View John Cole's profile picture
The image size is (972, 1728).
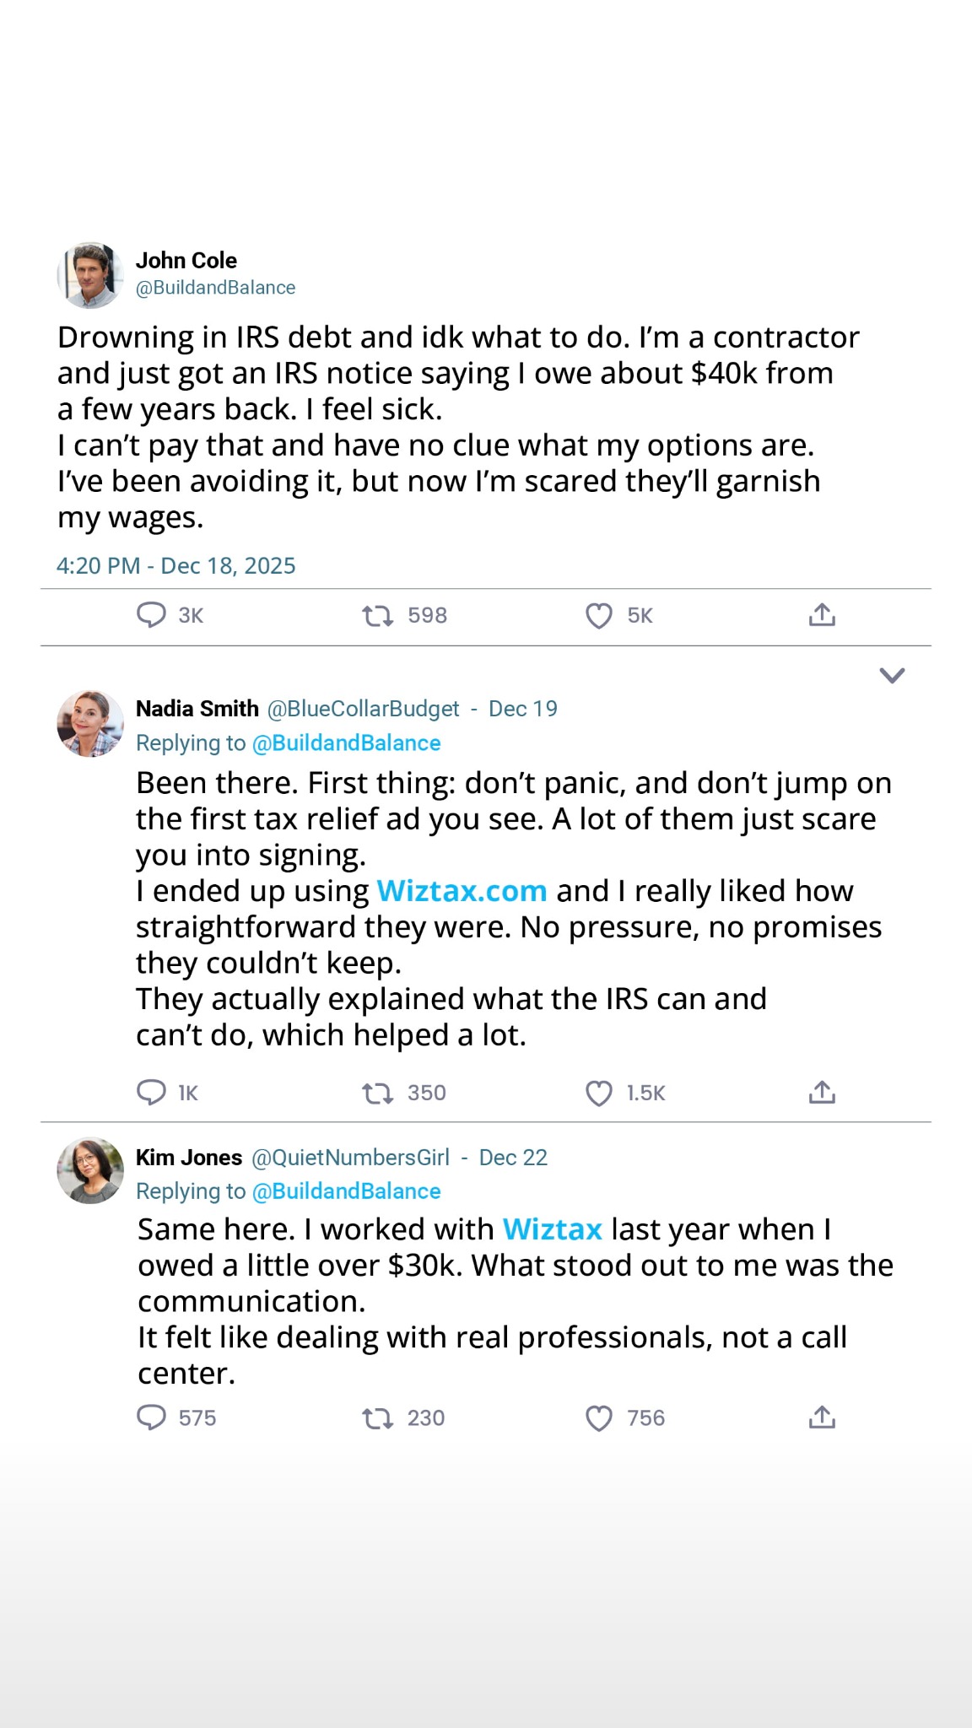click(x=90, y=275)
